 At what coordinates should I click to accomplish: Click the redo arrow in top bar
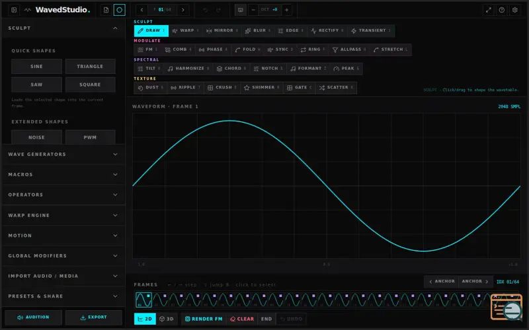(x=218, y=10)
